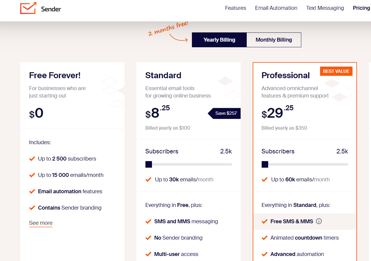Viewport: 371px width, 261px height.
Task: Click the Professional plan title
Action: point(285,76)
